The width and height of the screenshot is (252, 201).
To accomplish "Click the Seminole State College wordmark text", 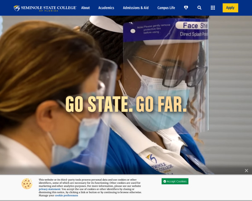I will tap(49, 8).
